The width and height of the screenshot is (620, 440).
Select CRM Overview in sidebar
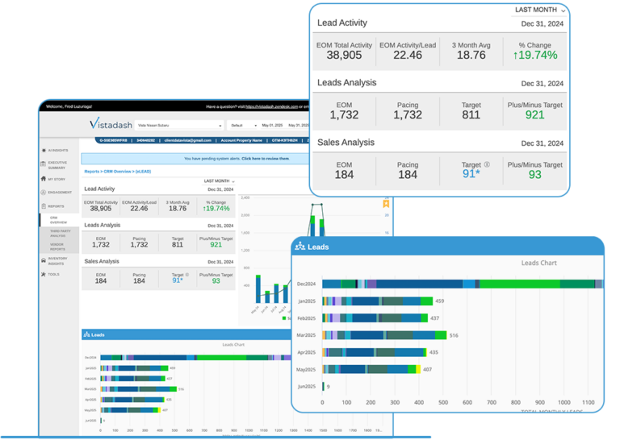pyautogui.click(x=58, y=220)
